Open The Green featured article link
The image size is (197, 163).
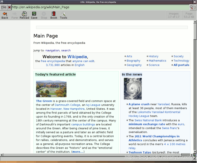pos(44,101)
